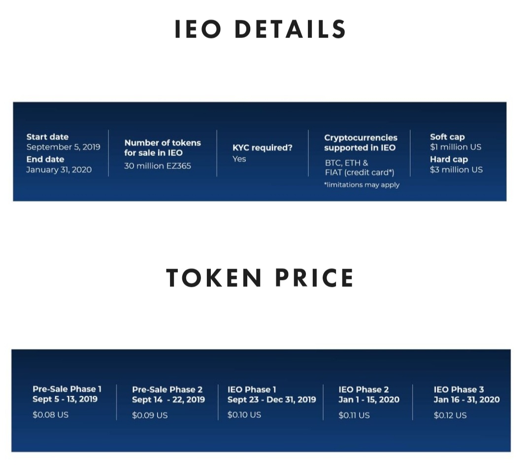
Task: Click the IEO Phase 2 $0.11 US price
Action: pos(354,415)
